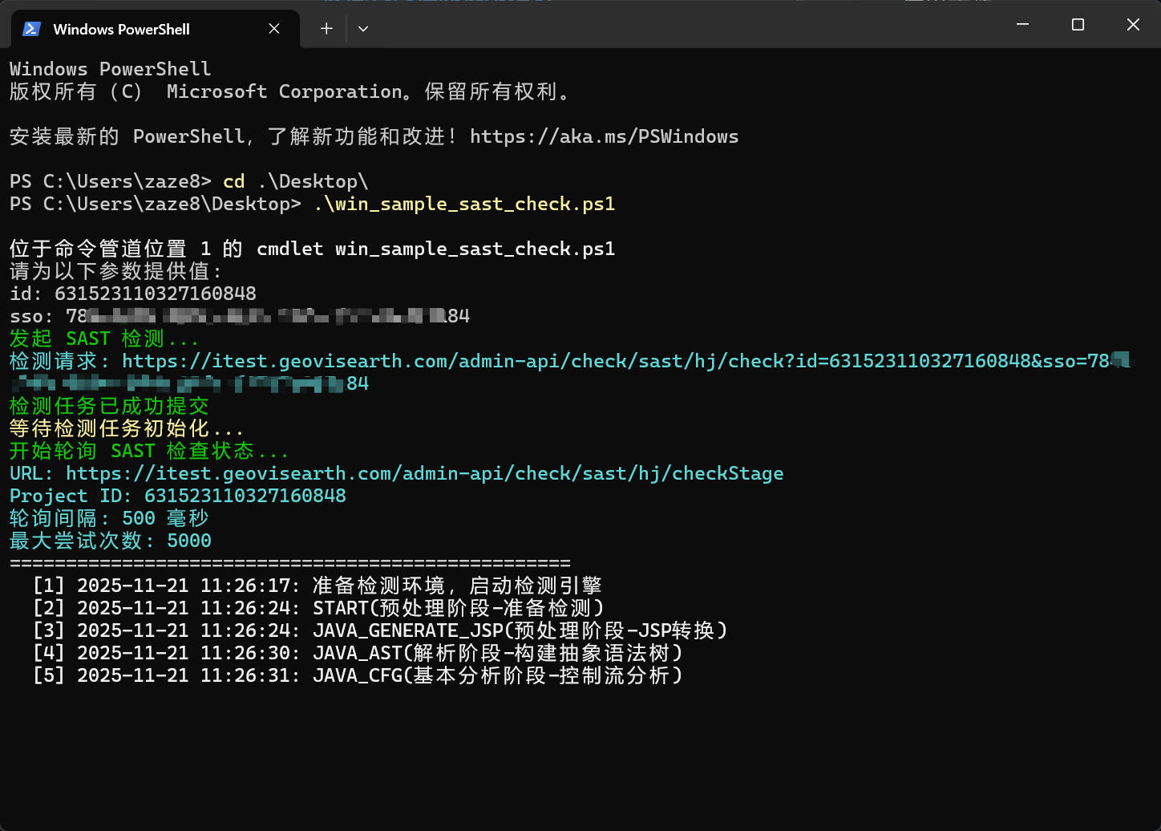The width and height of the screenshot is (1161, 831).
Task: Click the id value 631523110327160848
Action: coord(156,294)
